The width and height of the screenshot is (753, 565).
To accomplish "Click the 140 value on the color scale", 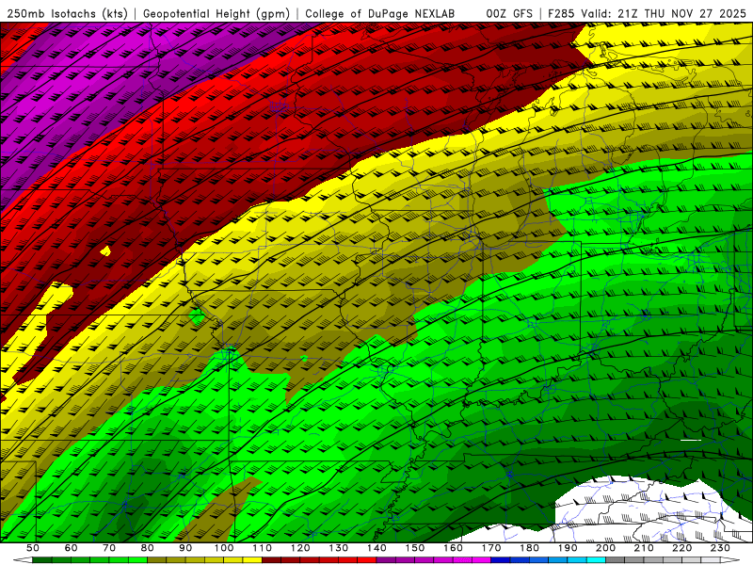I will [376, 548].
